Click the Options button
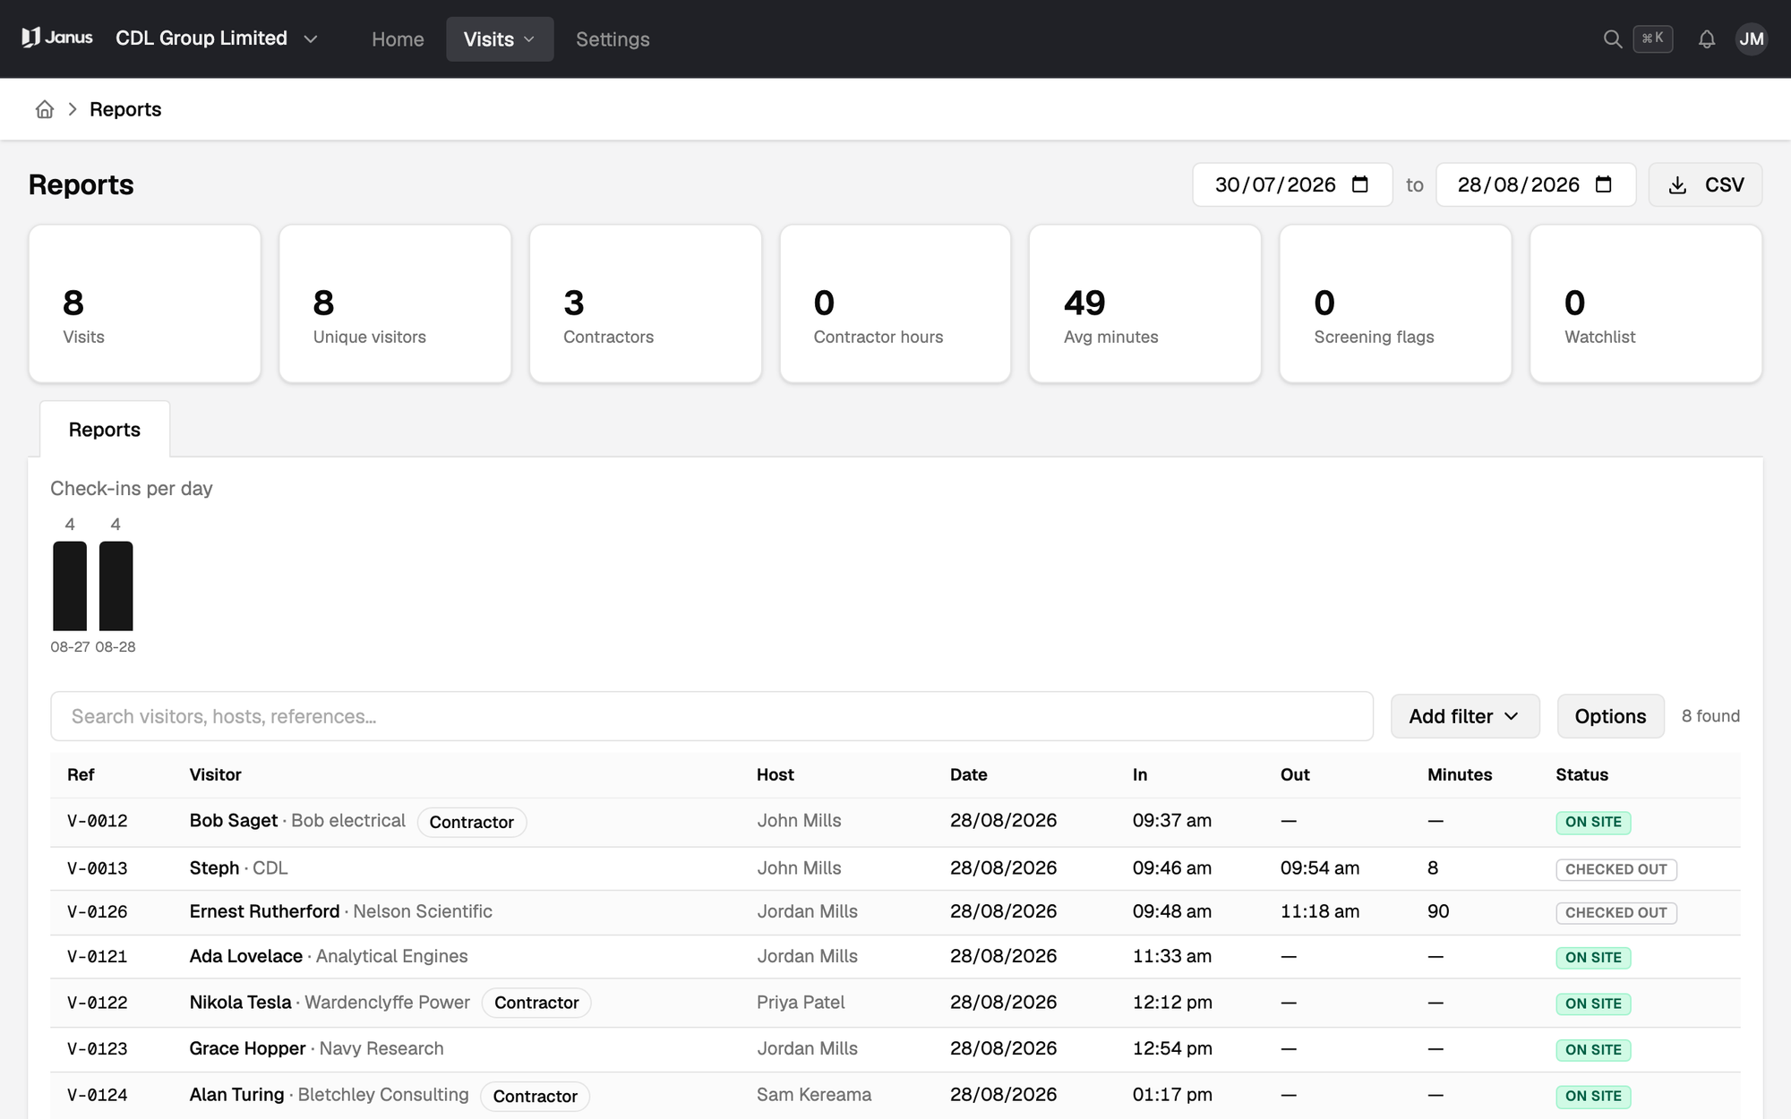The width and height of the screenshot is (1791, 1119). pos(1610,716)
